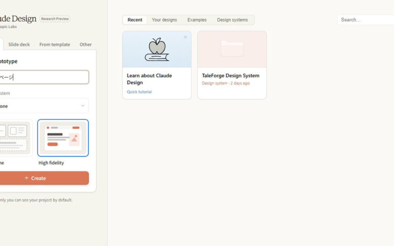Open the Your designs tab
394x246 pixels.
click(164, 20)
